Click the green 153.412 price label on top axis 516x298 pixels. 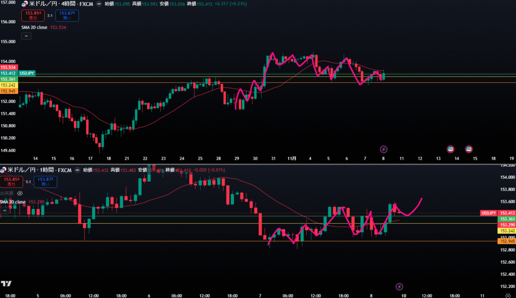[9, 73]
